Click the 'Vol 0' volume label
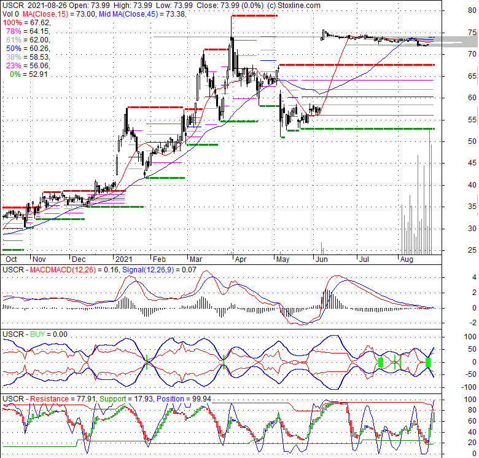The height and width of the screenshot is (458, 479). pyautogui.click(x=10, y=14)
